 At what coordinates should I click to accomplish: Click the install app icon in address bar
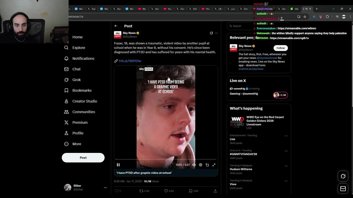299,16
